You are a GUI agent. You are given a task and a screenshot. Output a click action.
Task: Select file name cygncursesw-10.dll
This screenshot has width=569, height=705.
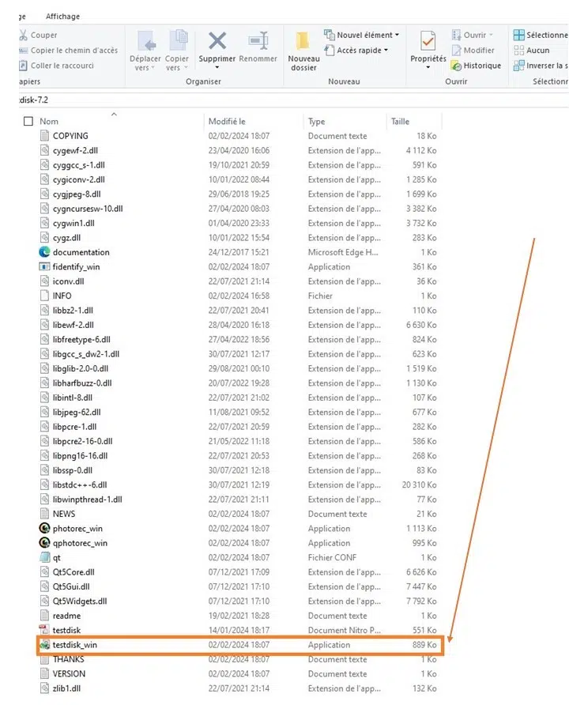(88, 209)
